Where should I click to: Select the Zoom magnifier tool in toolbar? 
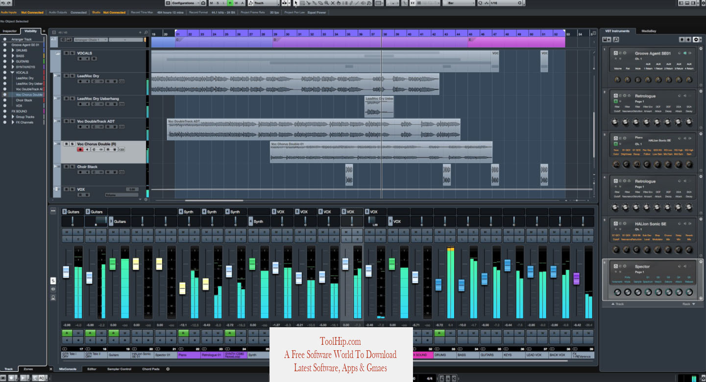[326, 3]
